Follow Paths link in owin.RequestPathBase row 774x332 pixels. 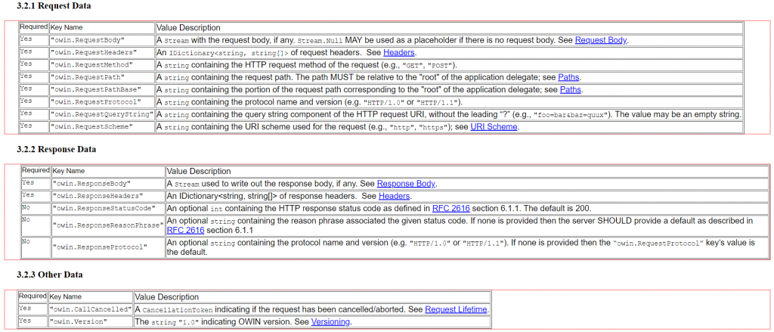point(571,89)
